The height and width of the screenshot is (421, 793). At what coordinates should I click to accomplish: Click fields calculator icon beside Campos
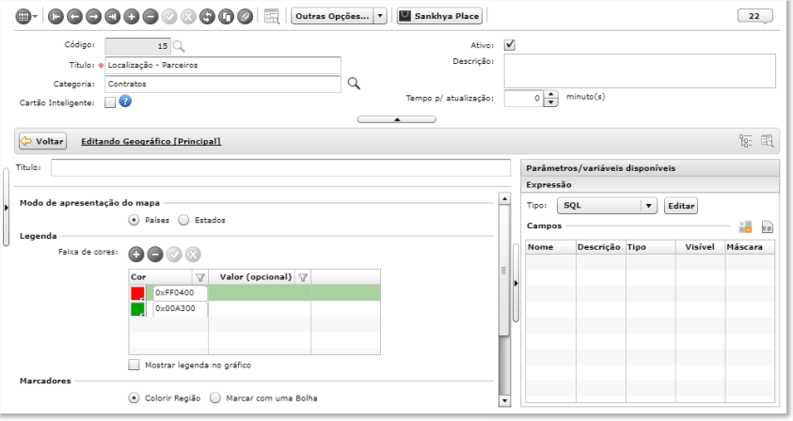click(x=745, y=226)
